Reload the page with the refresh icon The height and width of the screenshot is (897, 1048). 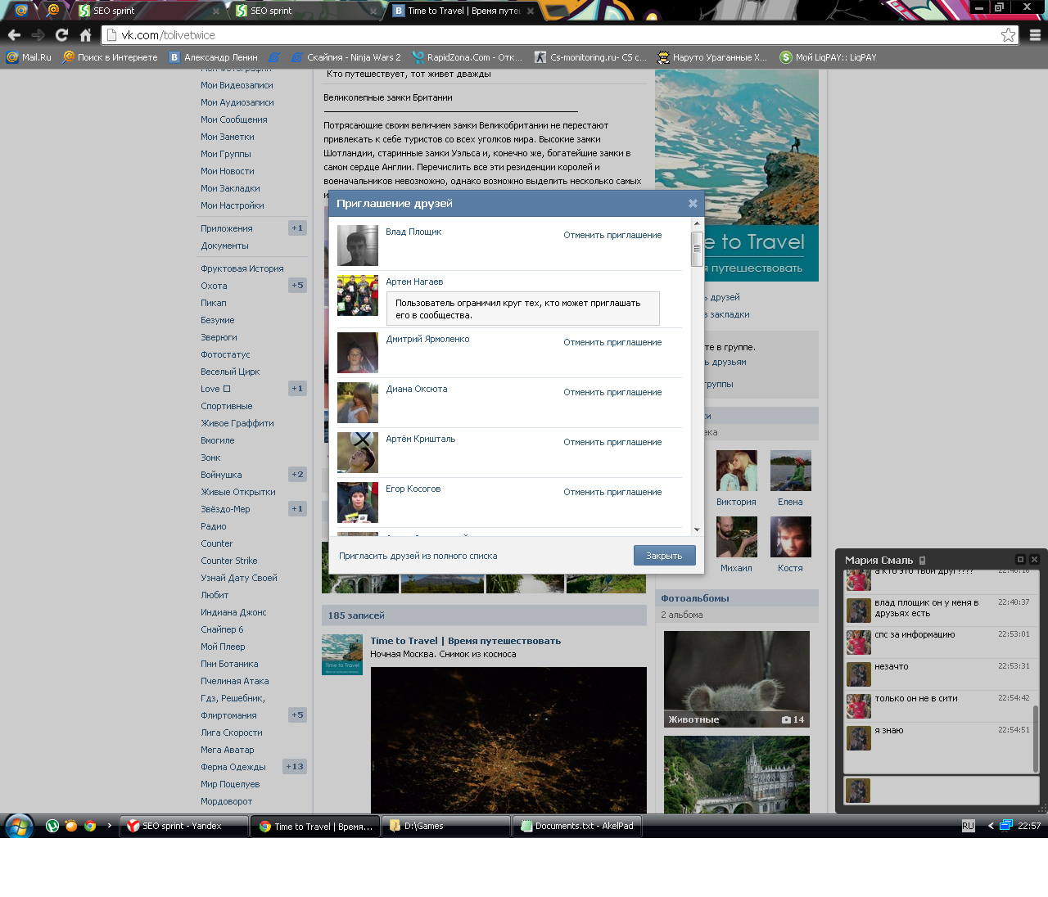pyautogui.click(x=61, y=35)
